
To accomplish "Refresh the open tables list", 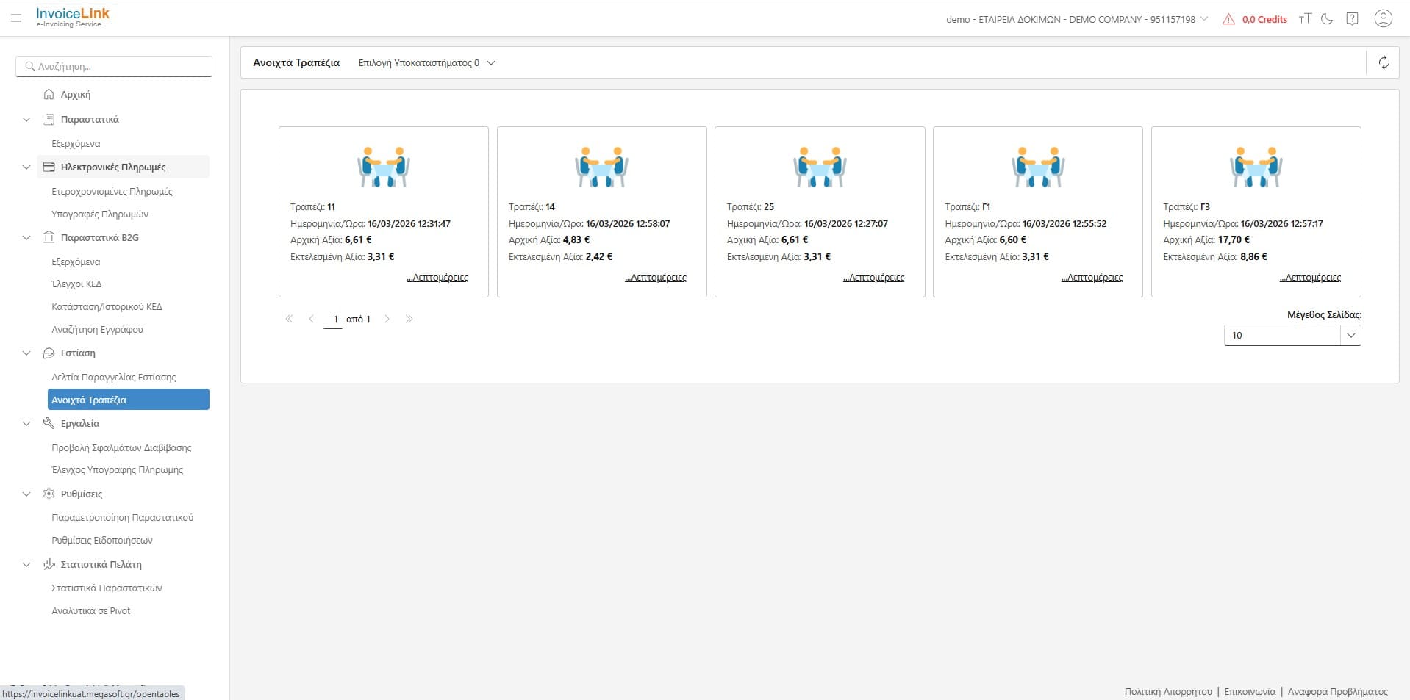I will (x=1384, y=63).
